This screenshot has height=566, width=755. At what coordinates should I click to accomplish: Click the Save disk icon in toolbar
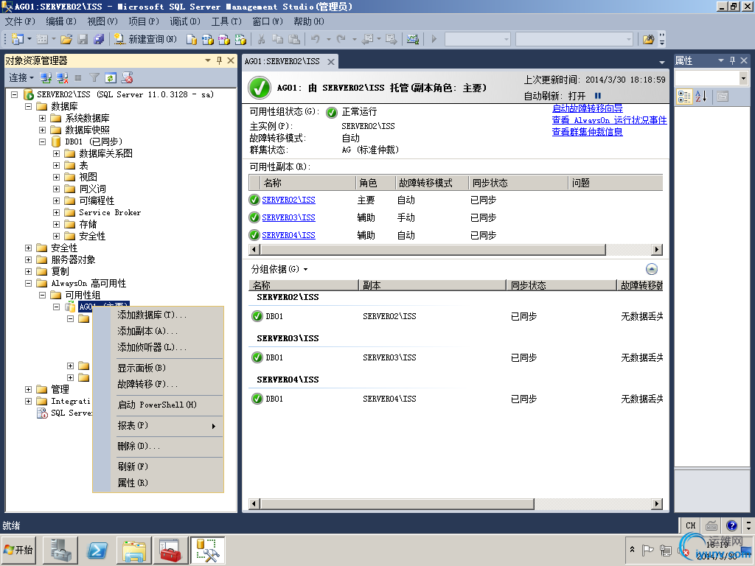coord(83,40)
